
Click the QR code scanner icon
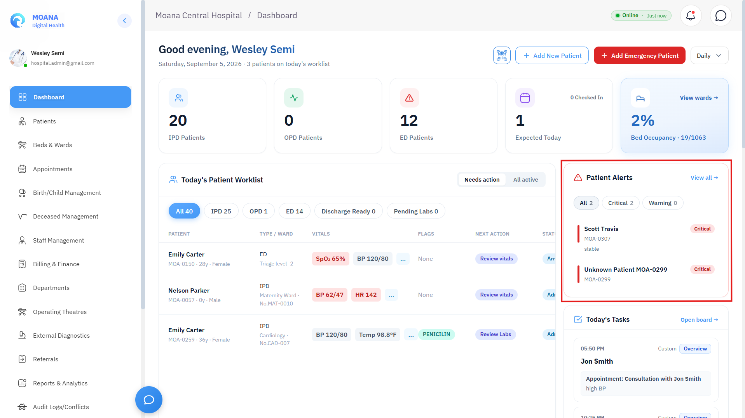[x=502, y=56]
